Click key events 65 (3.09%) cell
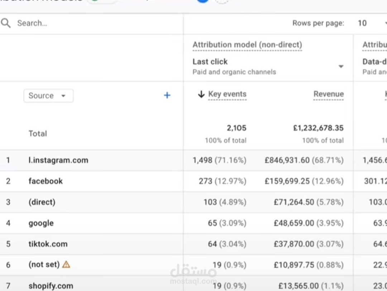Viewport: 387px width, 291px height. pos(227,223)
